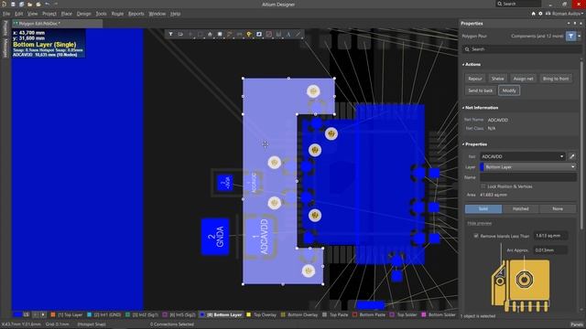Click the Shelve button
Image resolution: width=586 pixels, height=329 pixels.
pyautogui.click(x=497, y=79)
